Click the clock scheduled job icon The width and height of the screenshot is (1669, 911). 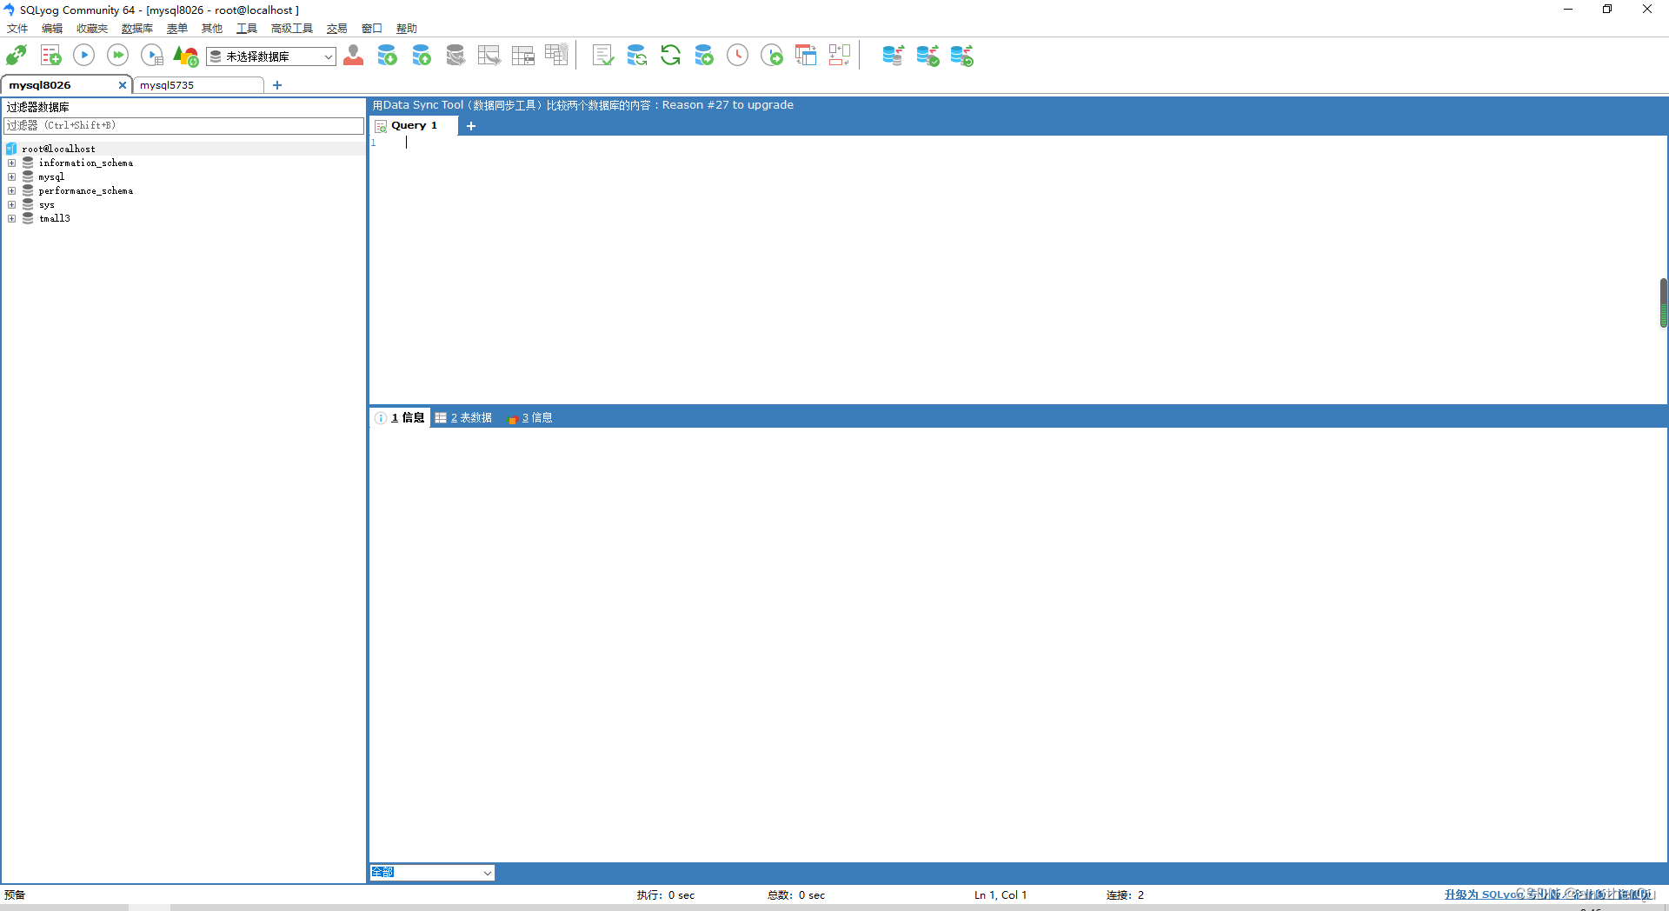(737, 56)
